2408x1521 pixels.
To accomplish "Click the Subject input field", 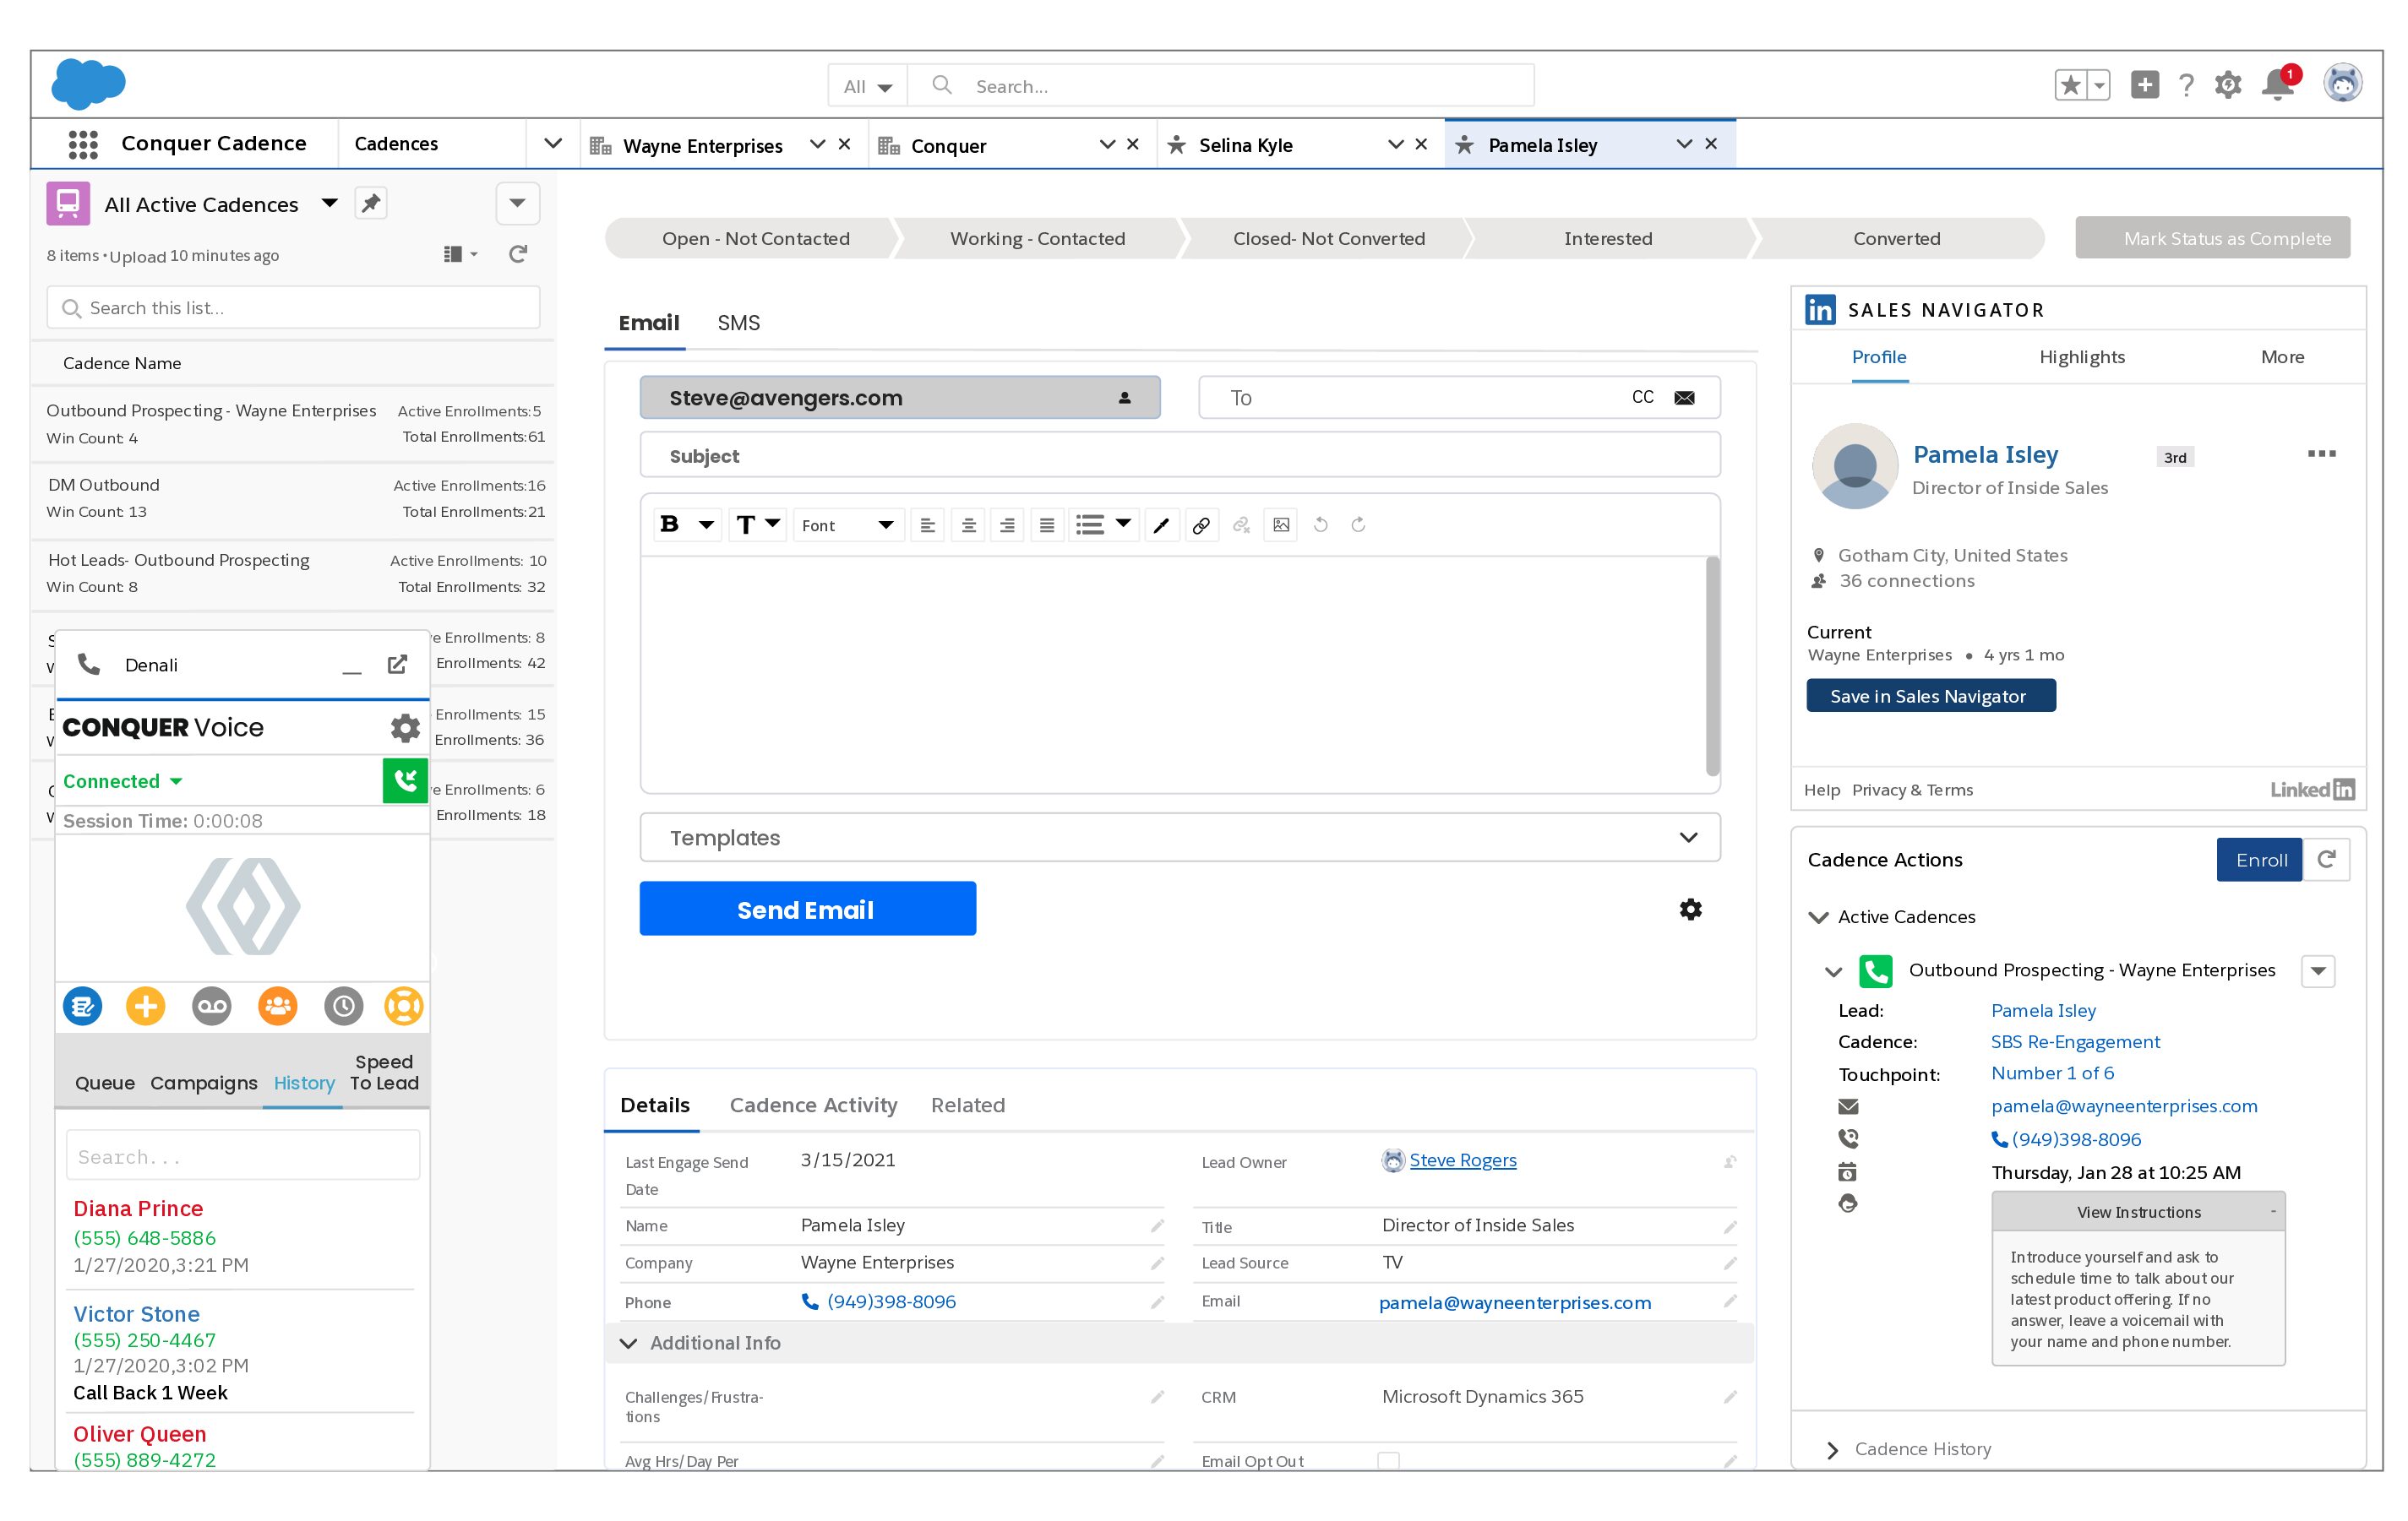I will point(1180,456).
